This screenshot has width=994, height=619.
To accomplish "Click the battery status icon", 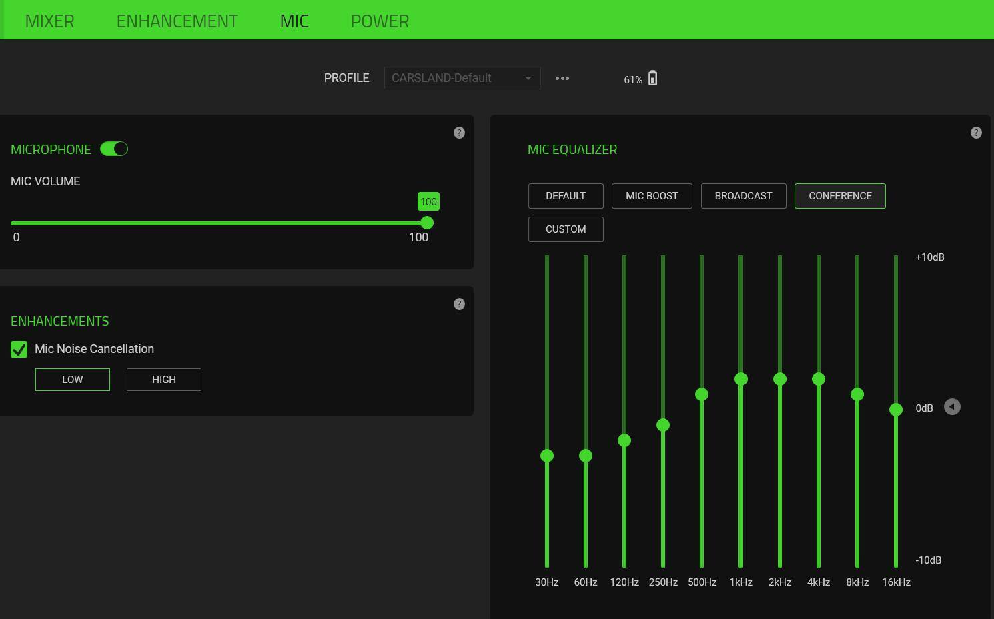I will 652,79.
